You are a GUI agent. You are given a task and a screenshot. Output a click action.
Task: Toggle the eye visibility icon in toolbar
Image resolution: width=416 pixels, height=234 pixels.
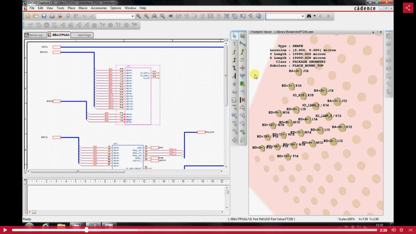coord(171,16)
